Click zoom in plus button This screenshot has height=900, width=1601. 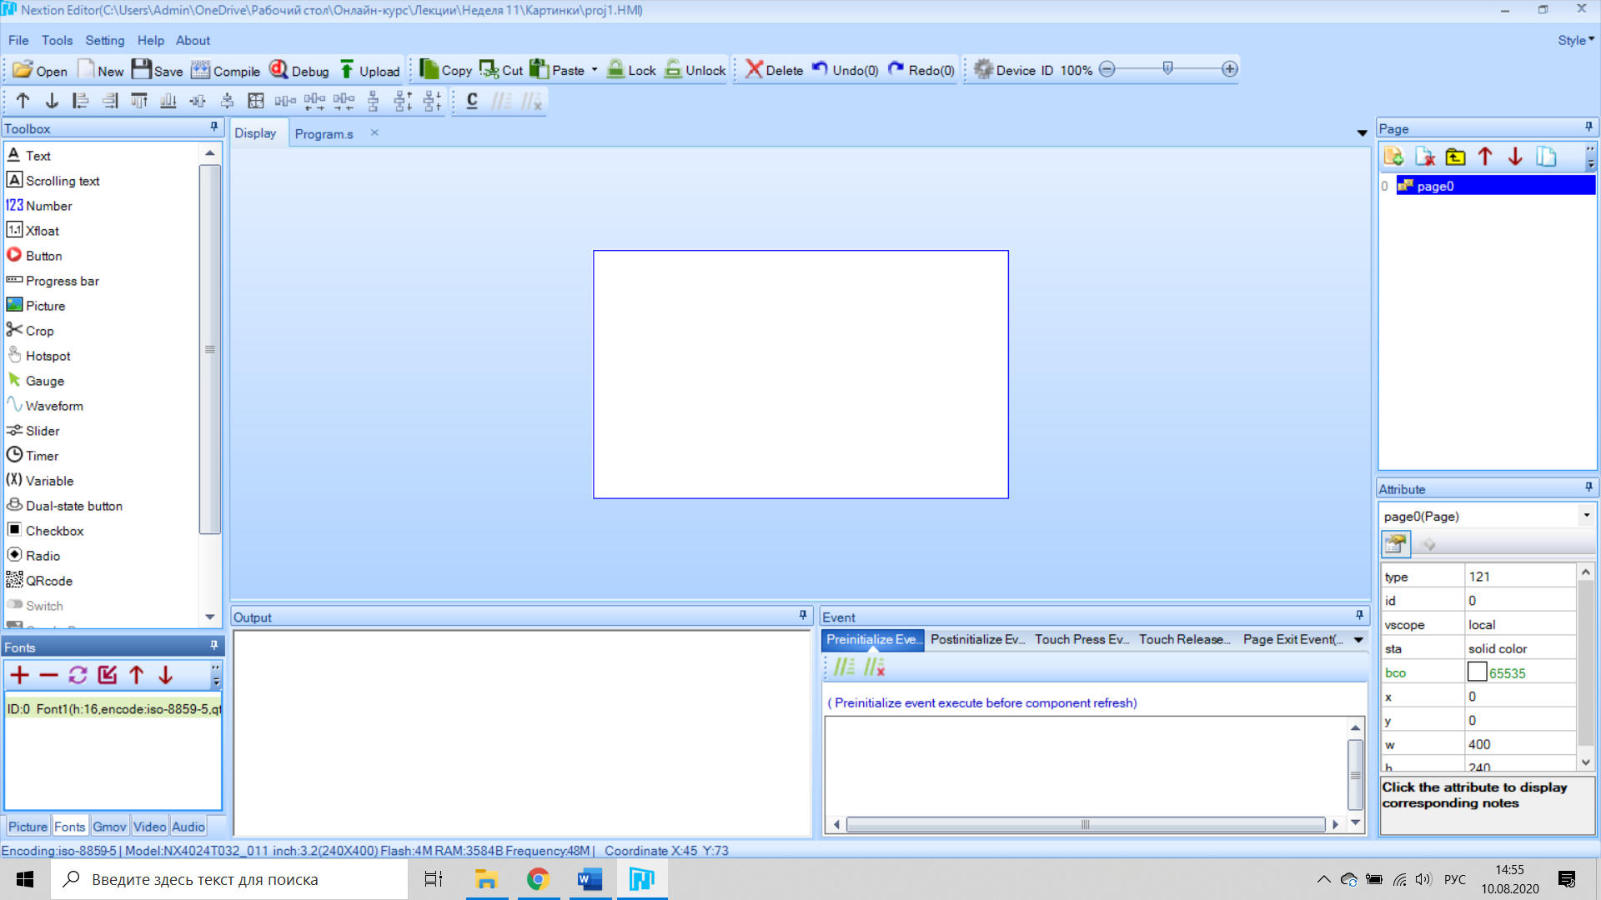[x=1230, y=69]
